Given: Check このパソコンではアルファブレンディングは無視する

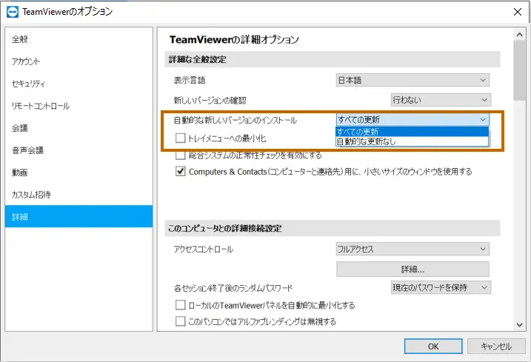Looking at the screenshot, I should click(x=180, y=321).
